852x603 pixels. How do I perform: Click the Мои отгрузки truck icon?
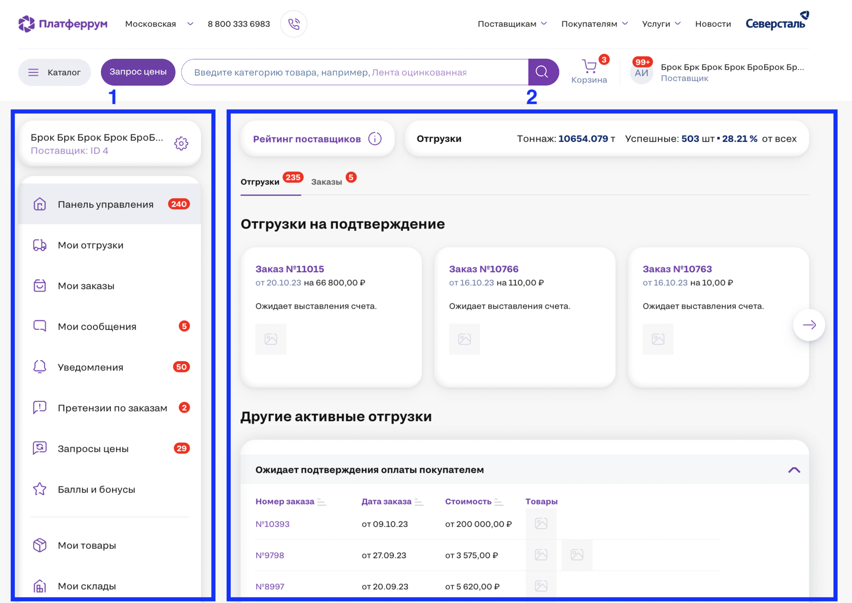pos(40,245)
